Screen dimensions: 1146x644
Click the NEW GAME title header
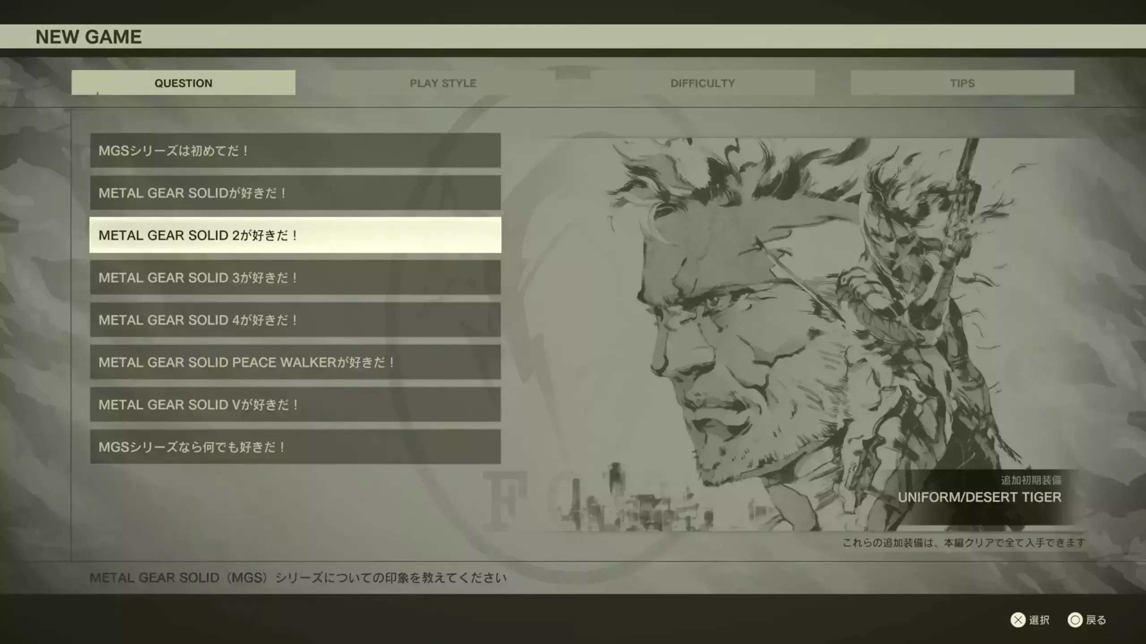pyautogui.click(x=88, y=37)
